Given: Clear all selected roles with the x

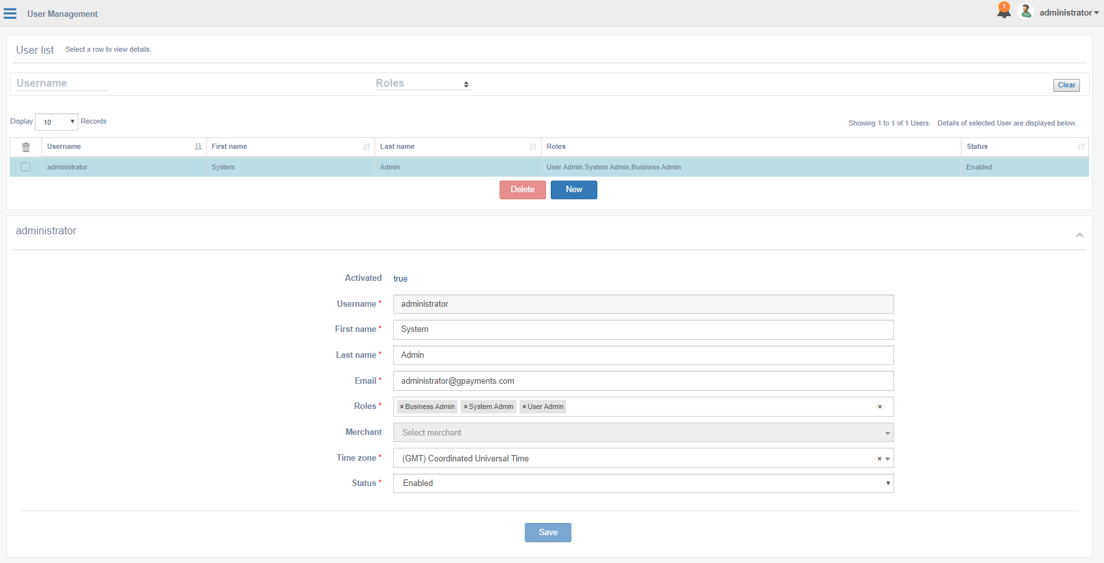Looking at the screenshot, I should pyautogui.click(x=879, y=407).
